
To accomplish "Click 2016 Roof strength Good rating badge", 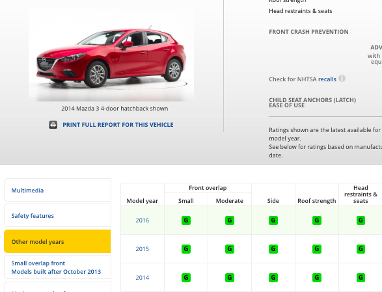I will (317, 220).
